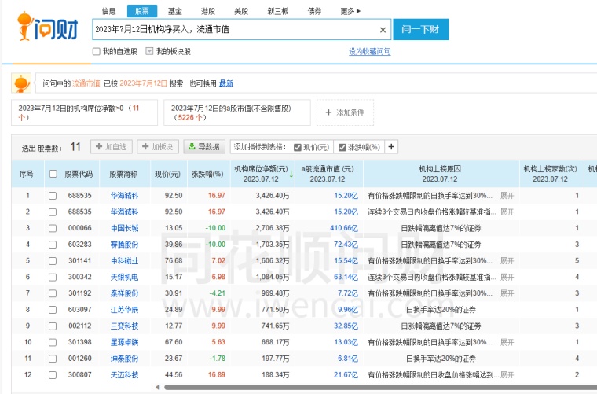The height and width of the screenshot is (394, 597).
Task: Clear the search query with the X icon
Action: pyautogui.click(x=383, y=30)
